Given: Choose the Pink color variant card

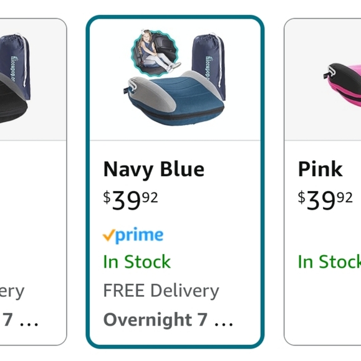Looking at the screenshot, I should click(322, 182).
